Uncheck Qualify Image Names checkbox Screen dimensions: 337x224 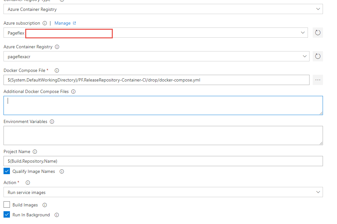[7, 171]
